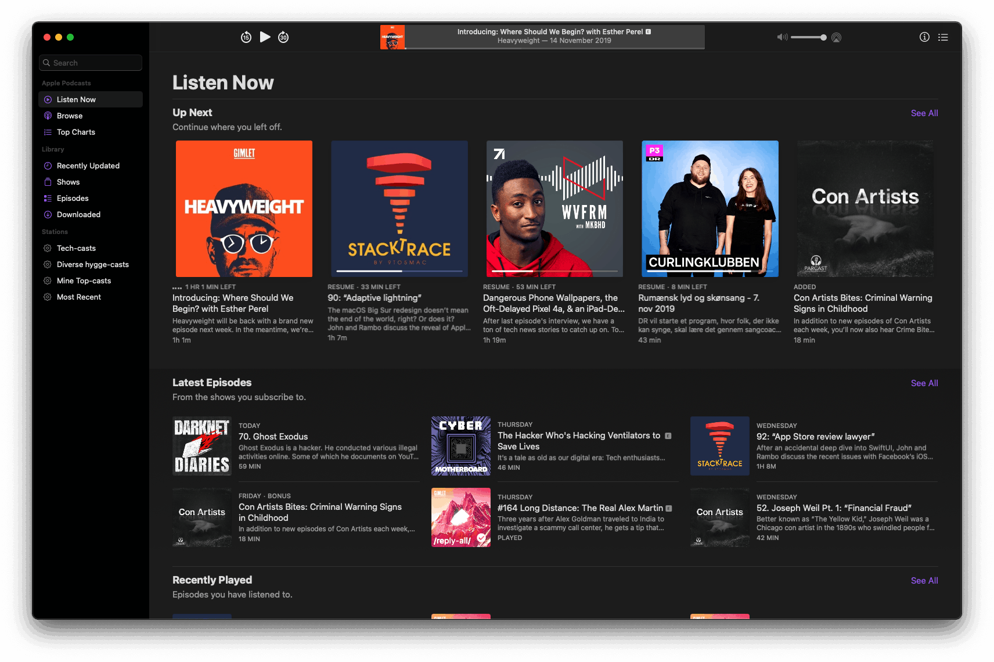Open the Heavyweight podcast artwork

tap(244, 208)
